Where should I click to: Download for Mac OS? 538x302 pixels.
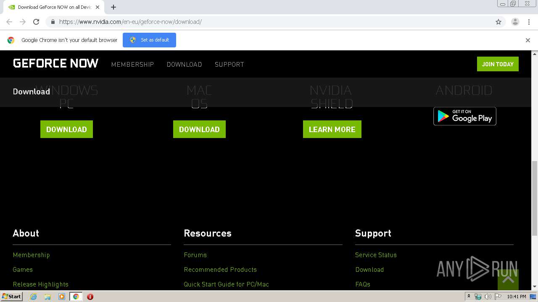[x=199, y=129]
